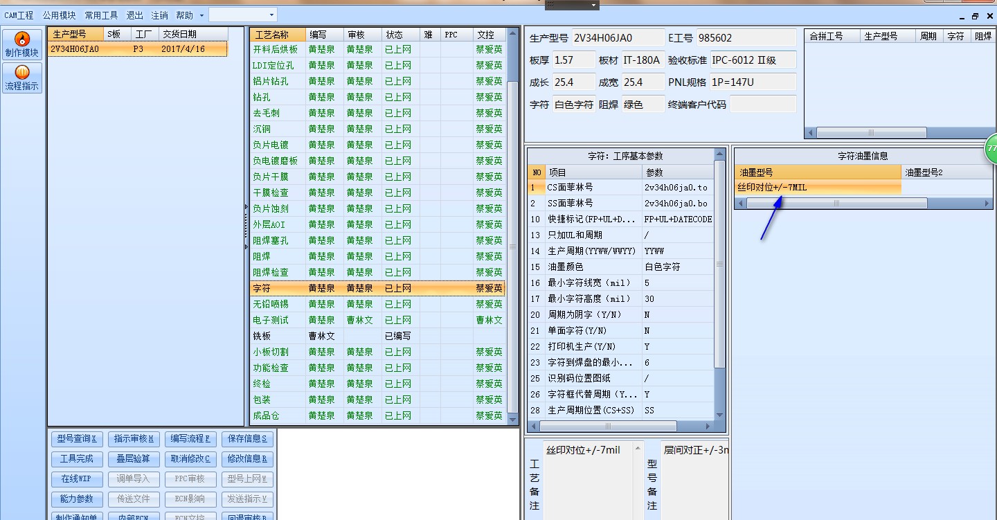Expand the small arrow next to 帮助
The image size is (997, 520).
(201, 15)
